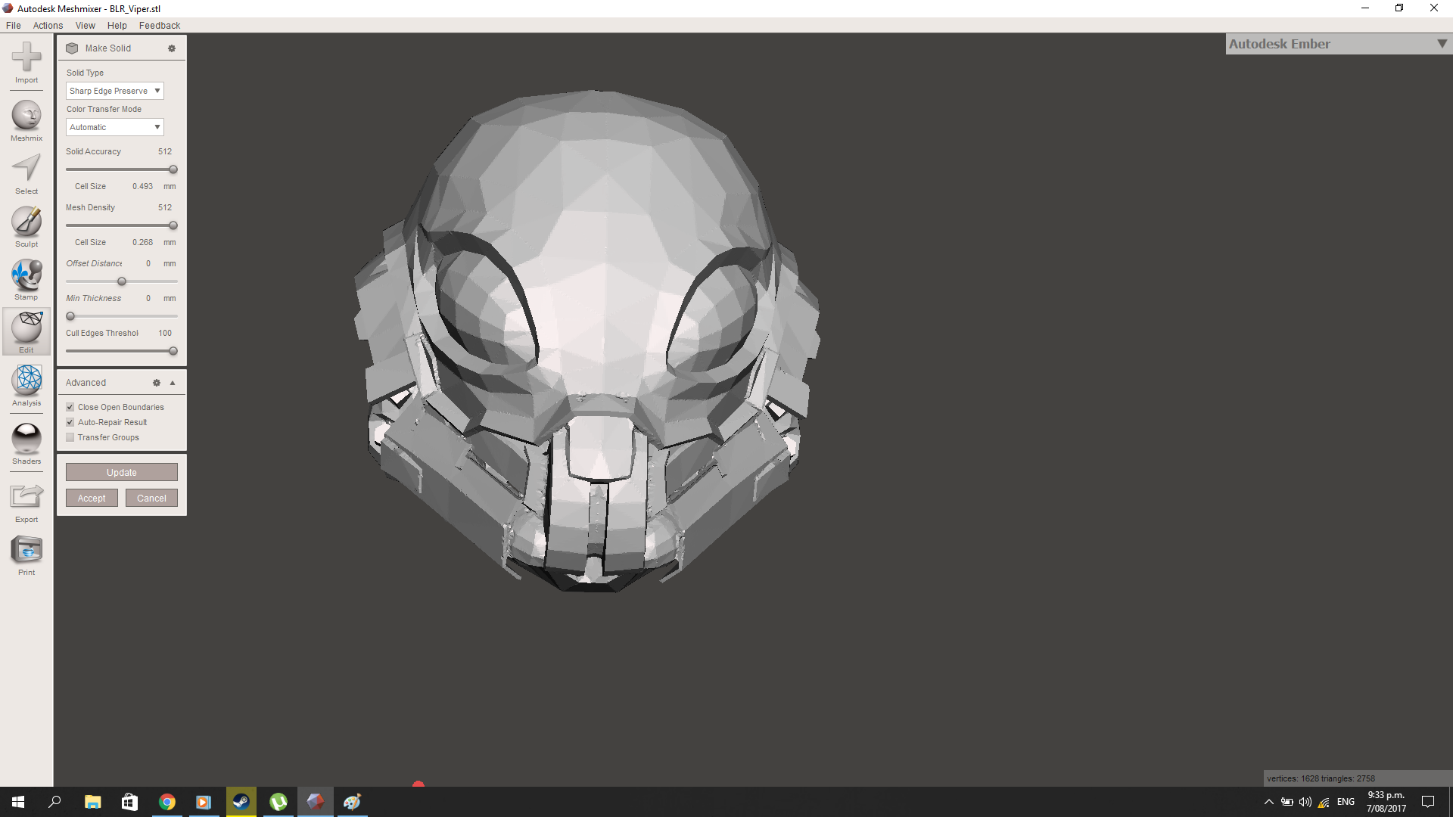1453x817 pixels.
Task: Click the system clock and date
Action: point(1386,802)
